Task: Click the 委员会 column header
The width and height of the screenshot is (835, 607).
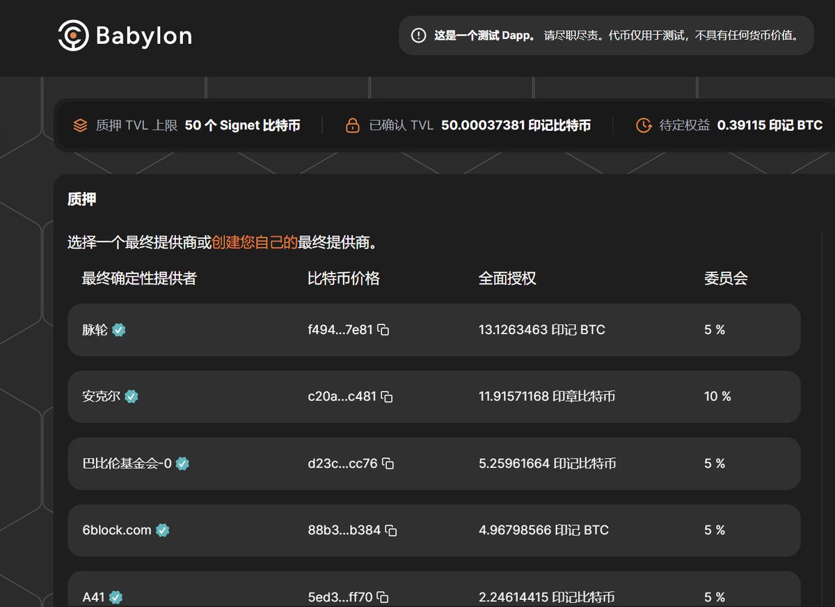Action: (x=726, y=278)
